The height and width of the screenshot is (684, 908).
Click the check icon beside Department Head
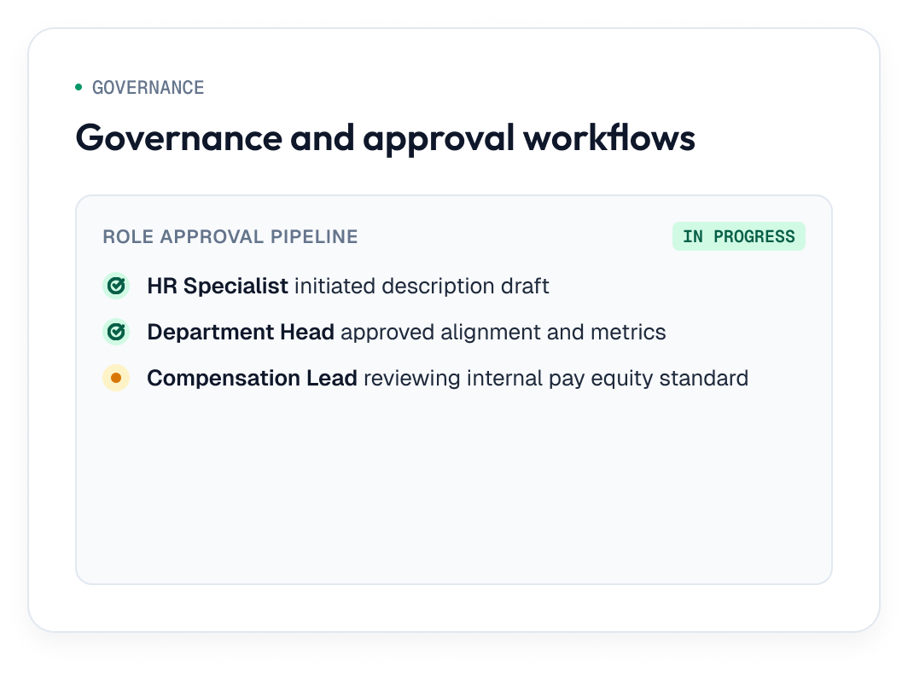click(x=116, y=332)
